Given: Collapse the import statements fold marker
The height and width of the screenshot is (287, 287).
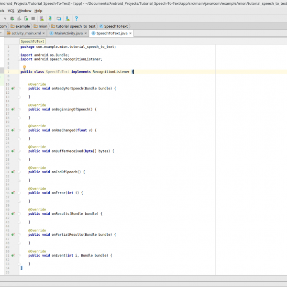Looking at the screenshot, I should point(19,55).
